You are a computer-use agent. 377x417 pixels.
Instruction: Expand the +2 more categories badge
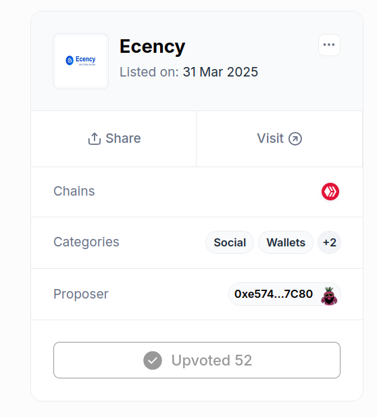point(330,242)
